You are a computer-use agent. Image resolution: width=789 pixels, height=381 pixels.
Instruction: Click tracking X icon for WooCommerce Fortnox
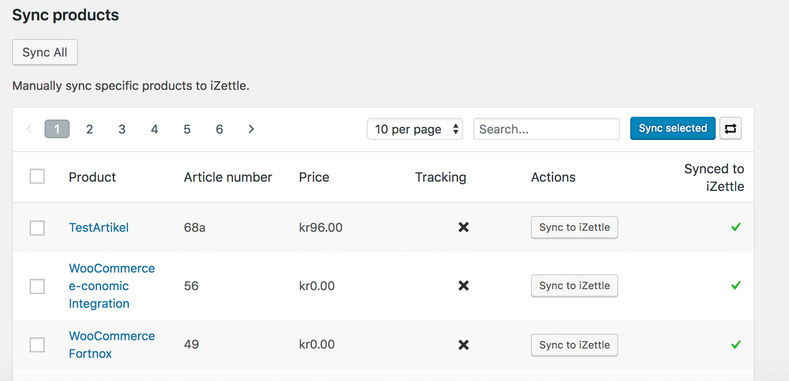[463, 344]
